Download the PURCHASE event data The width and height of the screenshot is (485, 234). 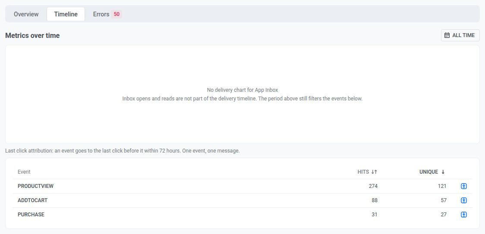click(464, 215)
